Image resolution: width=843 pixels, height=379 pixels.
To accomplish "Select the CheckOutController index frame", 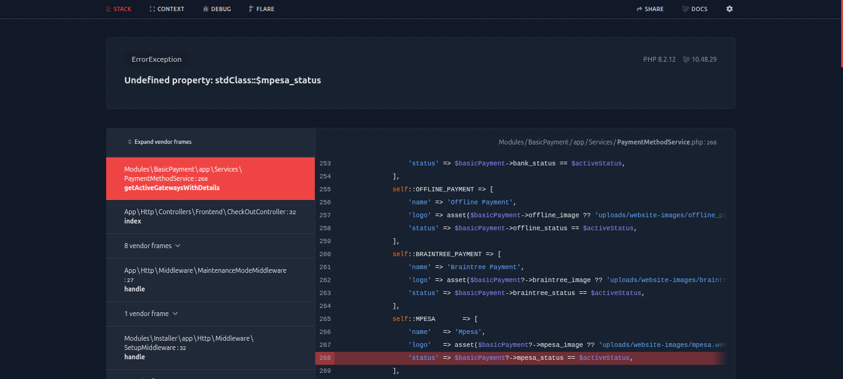I will (x=210, y=216).
